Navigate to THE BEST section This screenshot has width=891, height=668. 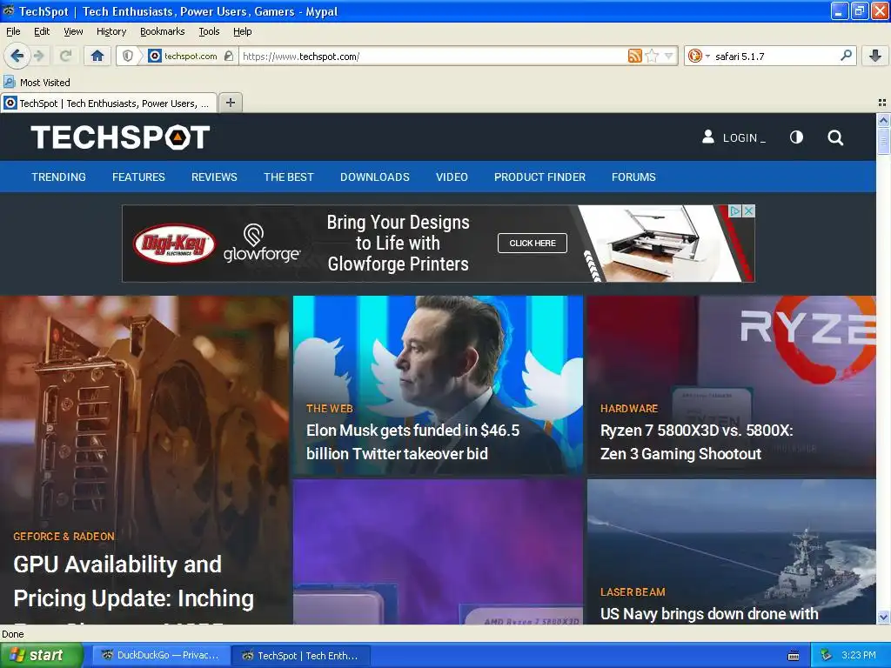tap(289, 177)
